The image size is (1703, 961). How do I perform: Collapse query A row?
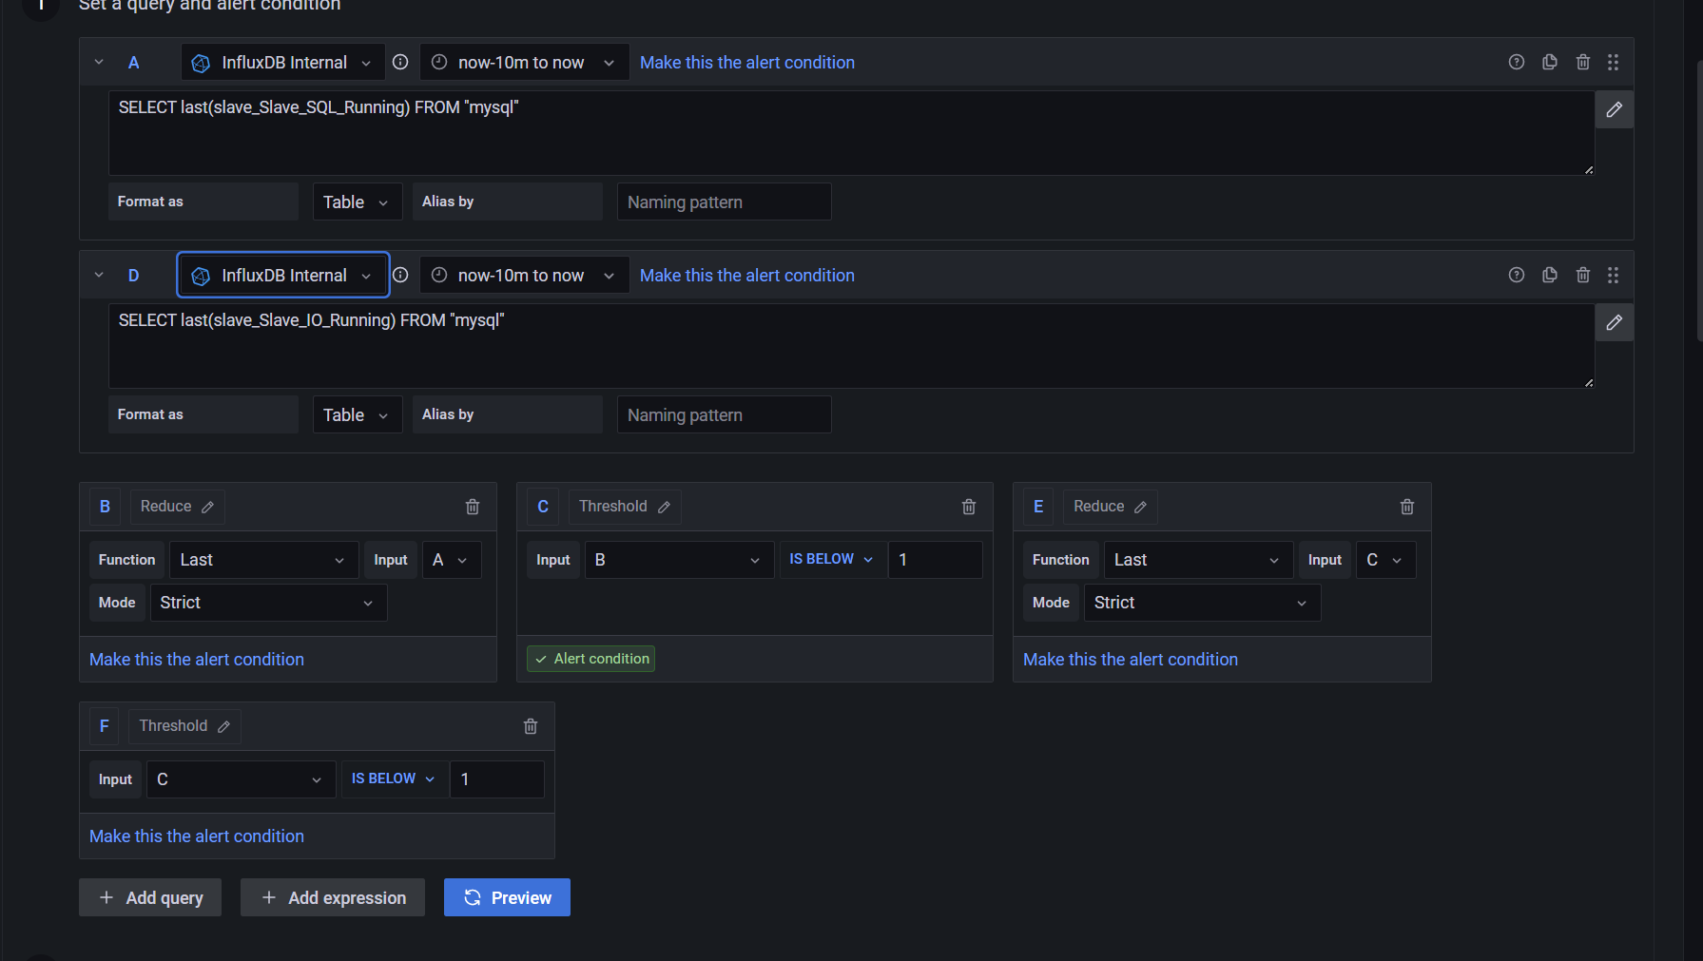(x=99, y=63)
